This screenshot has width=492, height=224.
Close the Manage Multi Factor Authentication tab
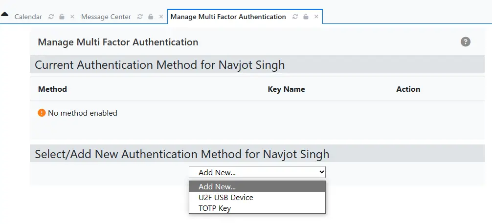pos(316,17)
